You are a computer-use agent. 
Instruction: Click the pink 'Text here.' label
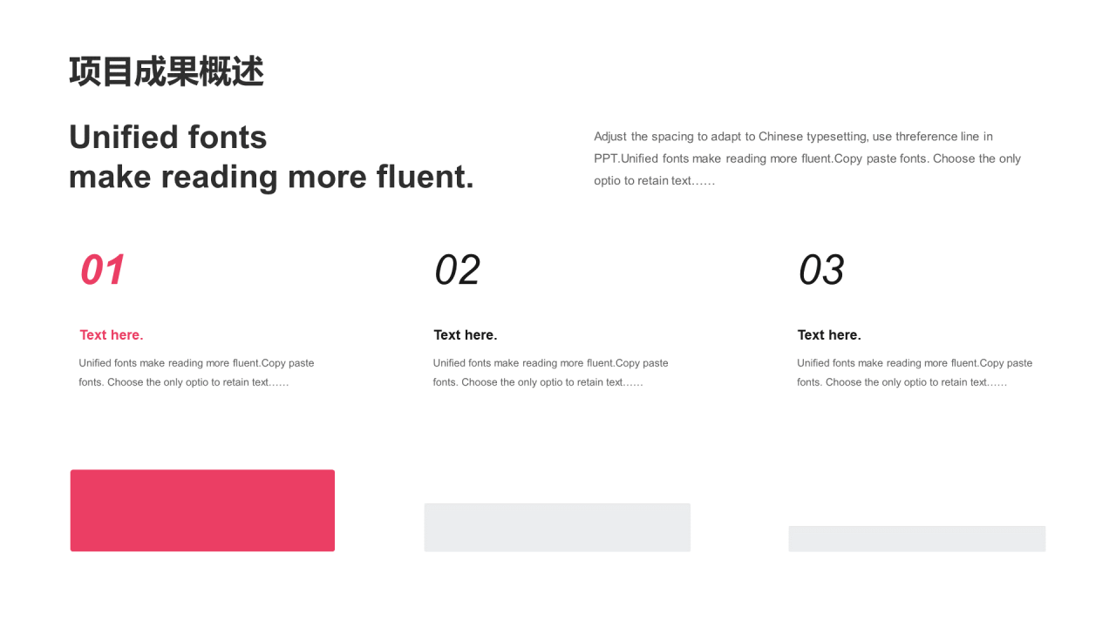(x=112, y=335)
